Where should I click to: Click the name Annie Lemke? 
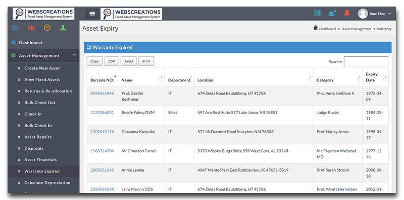133,170
